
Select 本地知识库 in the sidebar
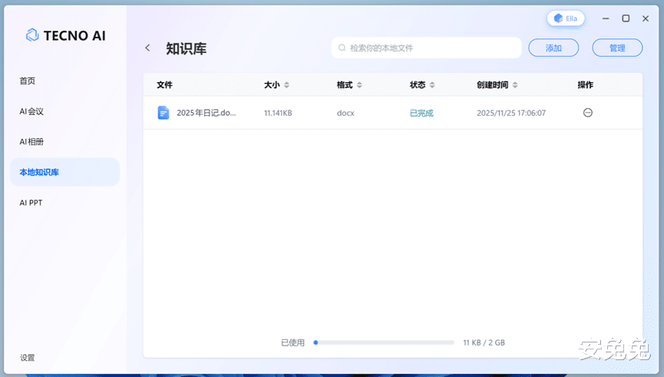pos(64,172)
